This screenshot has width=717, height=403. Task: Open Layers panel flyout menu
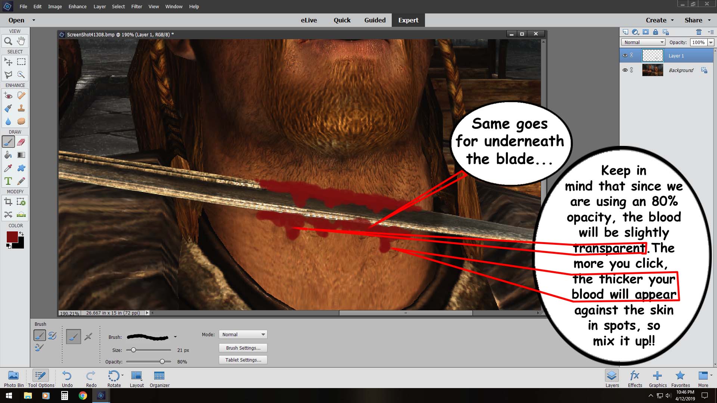pos(711,32)
